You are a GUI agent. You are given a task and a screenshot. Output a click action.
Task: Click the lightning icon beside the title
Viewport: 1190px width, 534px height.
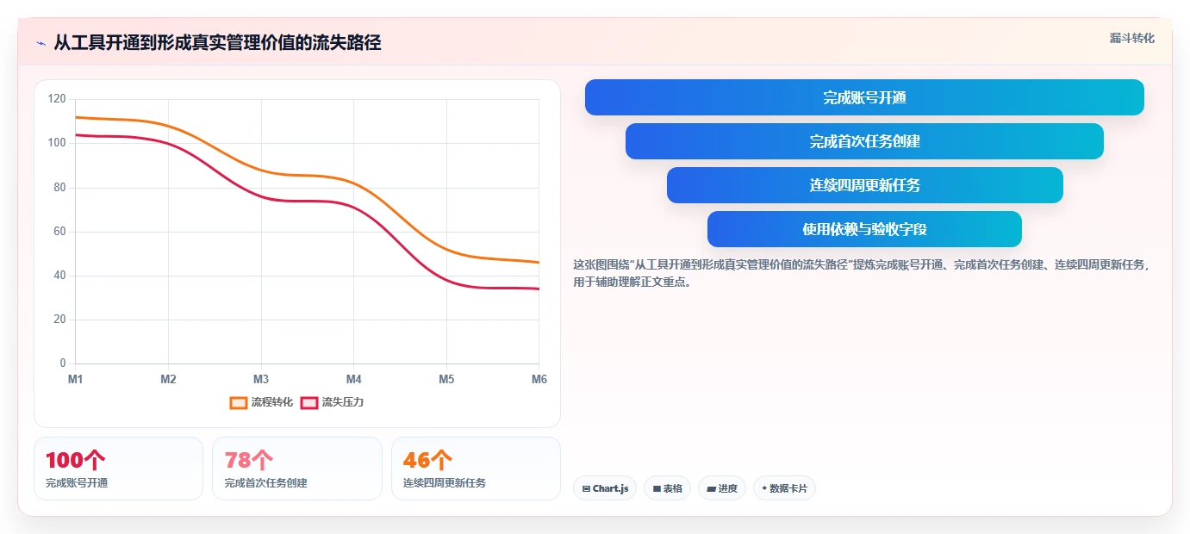40,43
